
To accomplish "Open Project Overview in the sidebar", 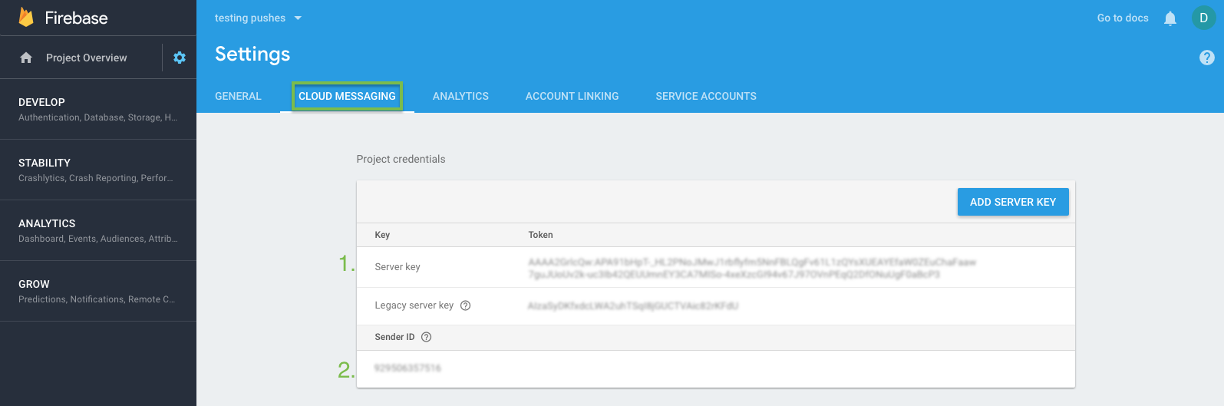I will [87, 58].
